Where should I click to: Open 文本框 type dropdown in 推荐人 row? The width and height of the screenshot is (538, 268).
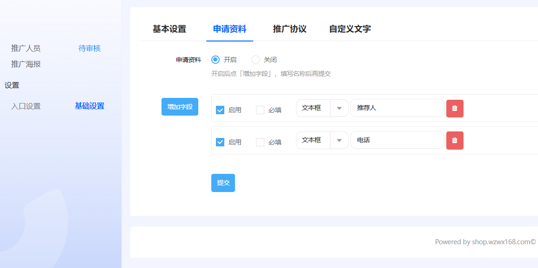(322, 108)
